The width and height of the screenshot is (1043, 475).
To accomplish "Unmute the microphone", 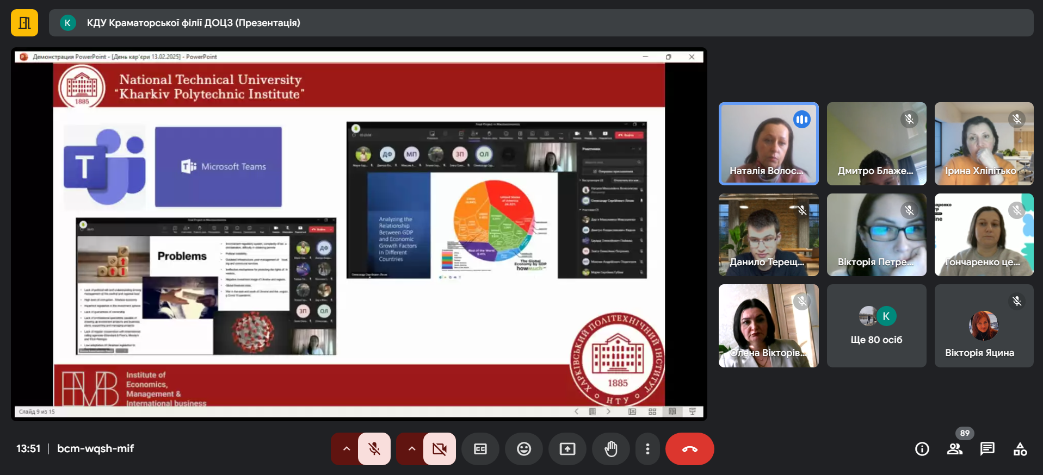I will (374, 449).
